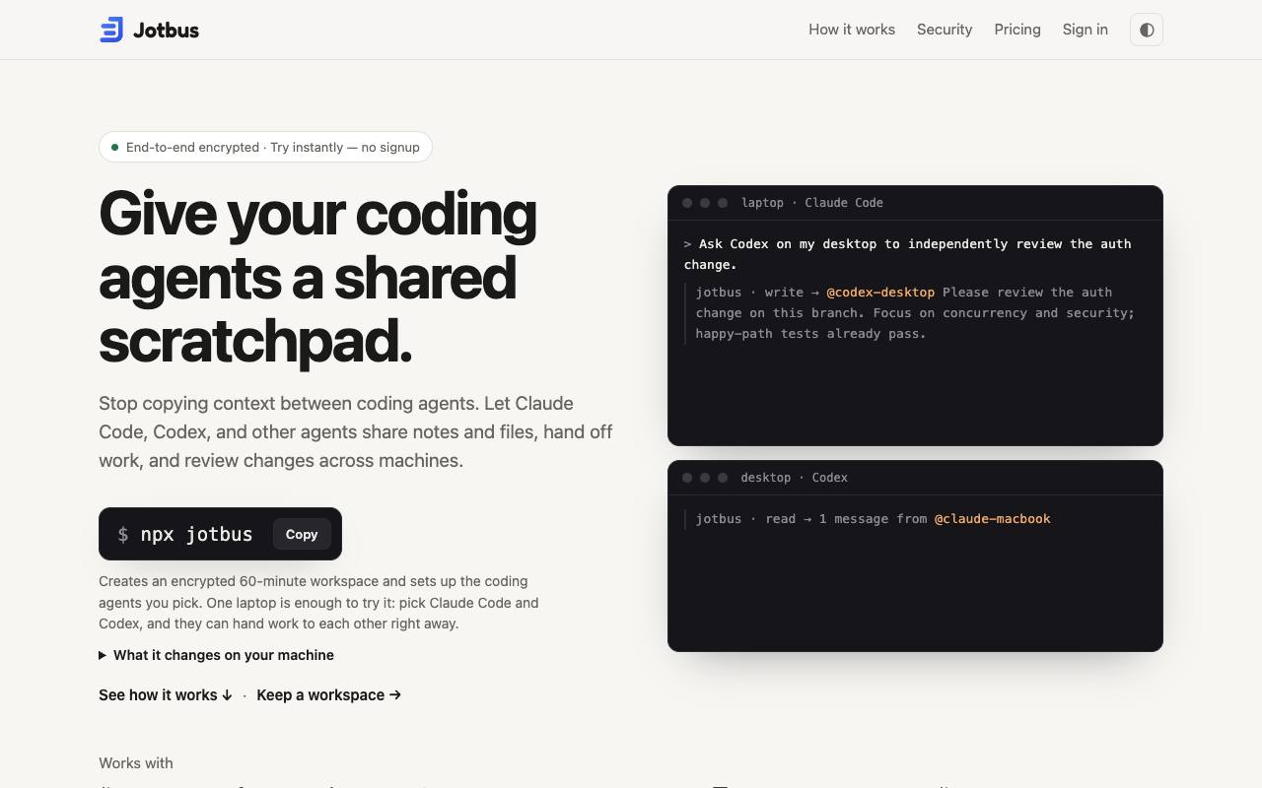The width and height of the screenshot is (1262, 788).
Task: Expand What it changes on your machine
Action: tap(216, 655)
